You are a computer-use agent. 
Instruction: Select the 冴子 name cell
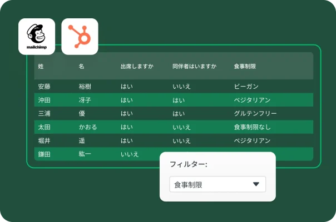pos(85,100)
